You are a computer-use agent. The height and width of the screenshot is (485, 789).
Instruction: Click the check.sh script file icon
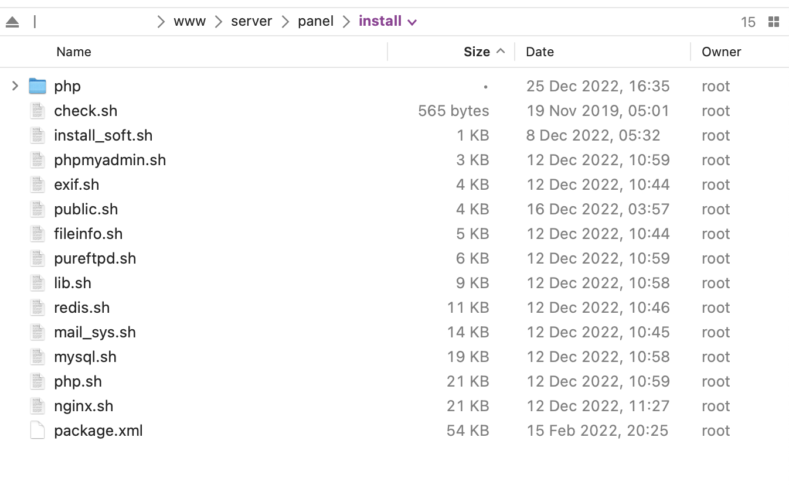(38, 111)
